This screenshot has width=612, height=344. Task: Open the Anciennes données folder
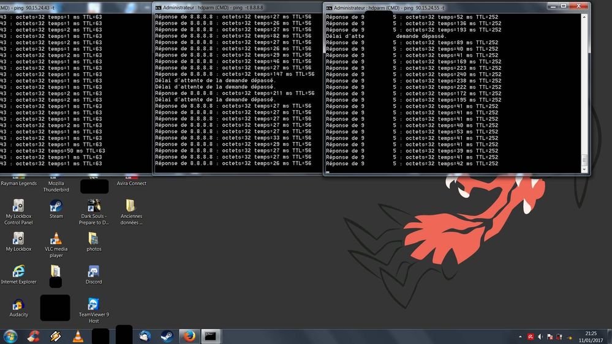(132, 212)
